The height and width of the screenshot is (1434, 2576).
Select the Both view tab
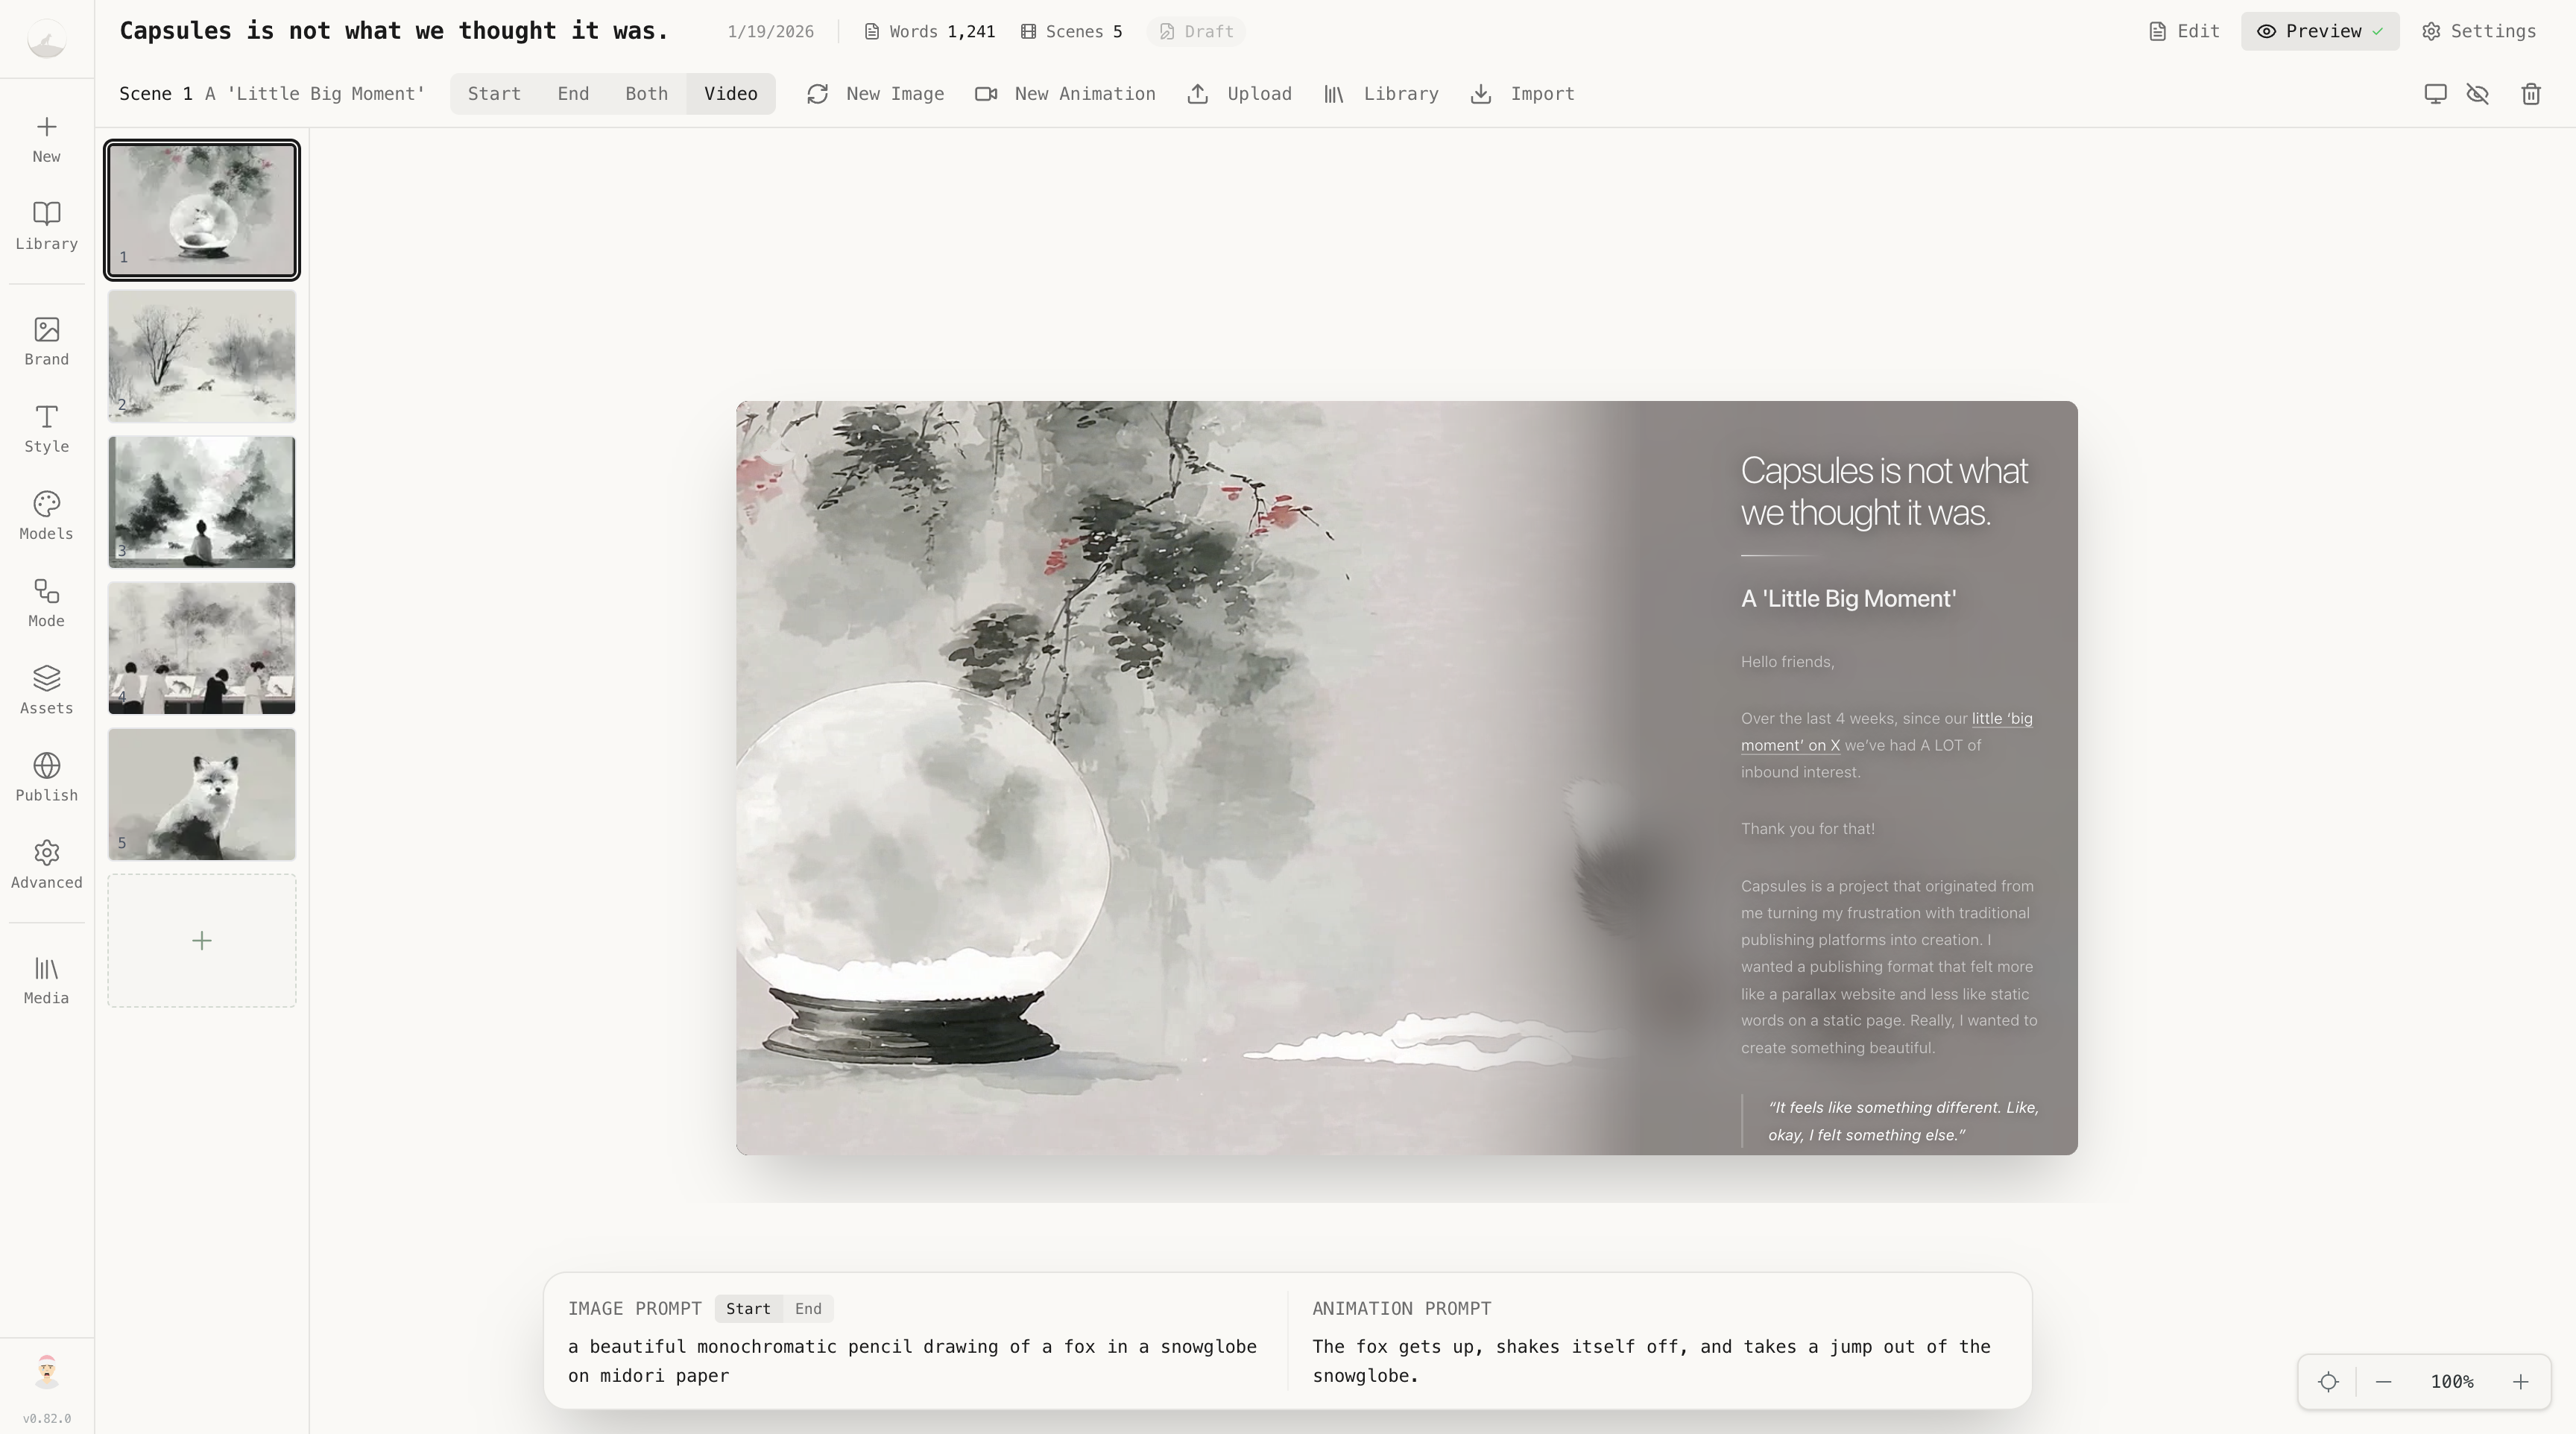[645, 93]
